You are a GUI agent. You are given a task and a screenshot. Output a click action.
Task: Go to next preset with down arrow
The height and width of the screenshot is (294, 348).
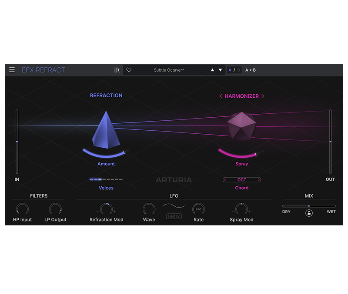(x=220, y=70)
